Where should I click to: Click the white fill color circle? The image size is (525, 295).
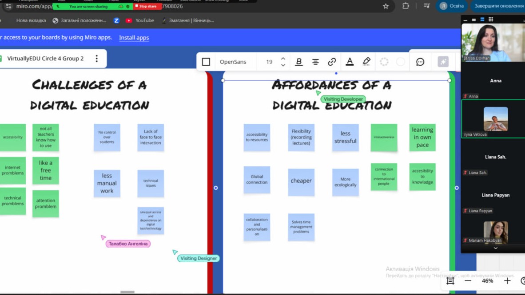coord(401,62)
